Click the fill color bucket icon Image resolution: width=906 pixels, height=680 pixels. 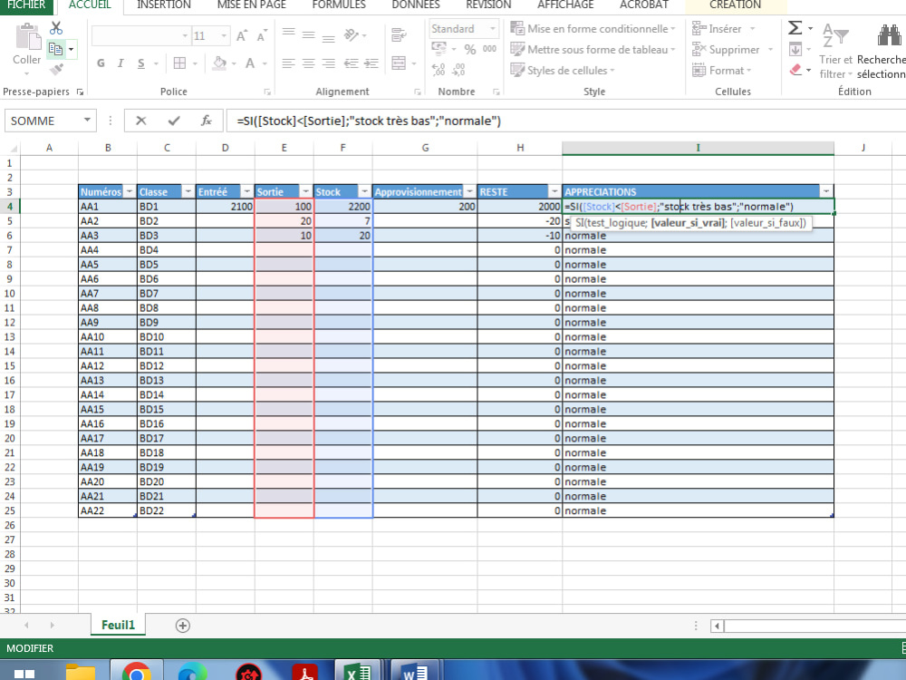(219, 63)
